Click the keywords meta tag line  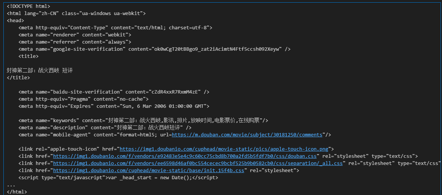coord(143,121)
